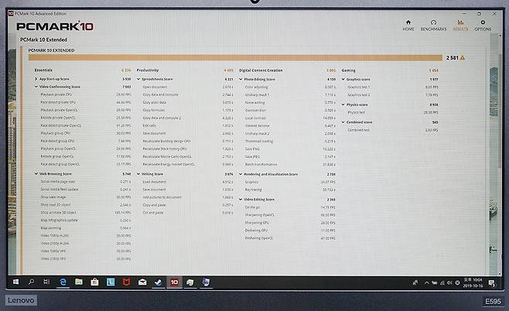Click the PCMark 10 title bar app icon
This screenshot has height=311, width=509.
tap(11, 14)
